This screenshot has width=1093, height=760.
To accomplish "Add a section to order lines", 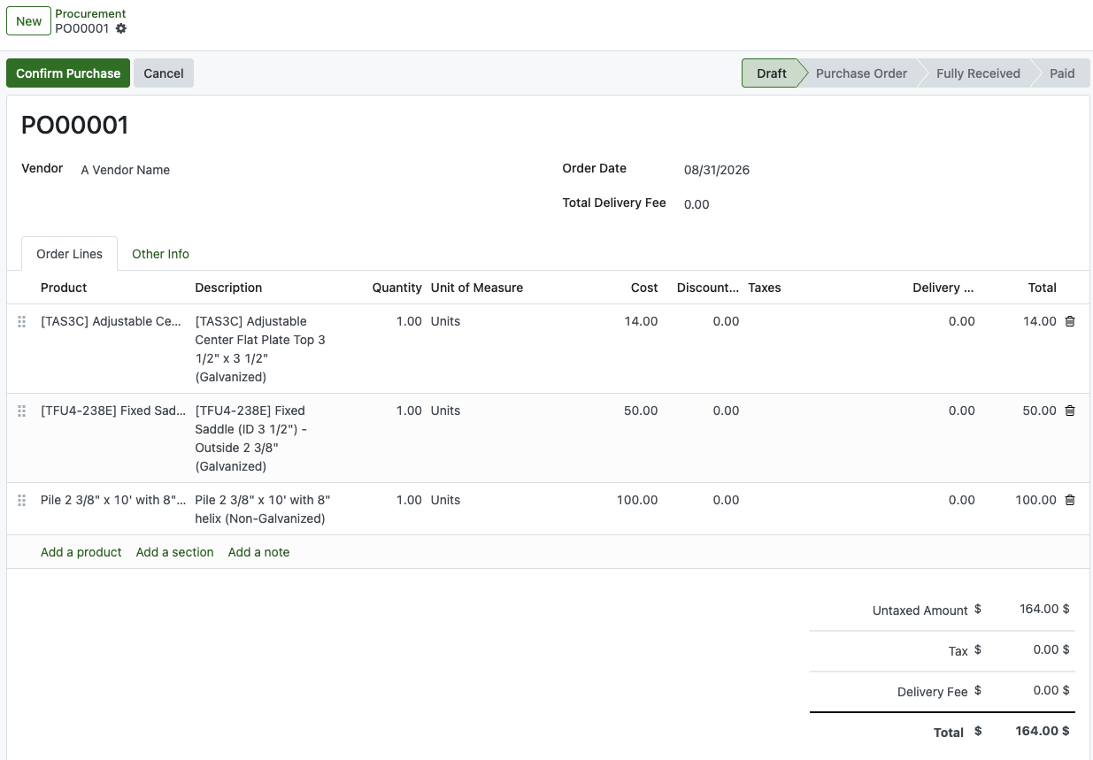I will pyautogui.click(x=175, y=552).
